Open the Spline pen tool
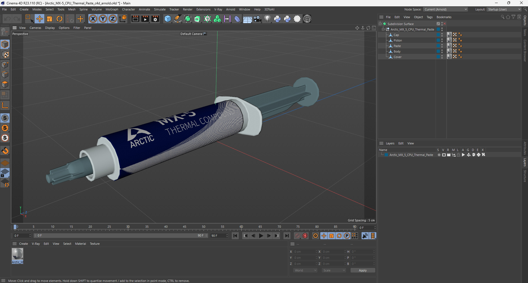 point(178,19)
